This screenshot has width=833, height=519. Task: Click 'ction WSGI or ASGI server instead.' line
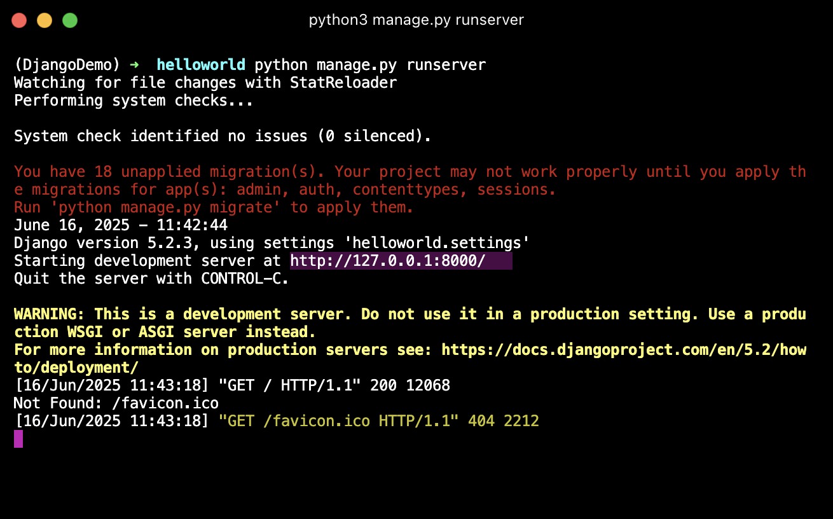[165, 332]
